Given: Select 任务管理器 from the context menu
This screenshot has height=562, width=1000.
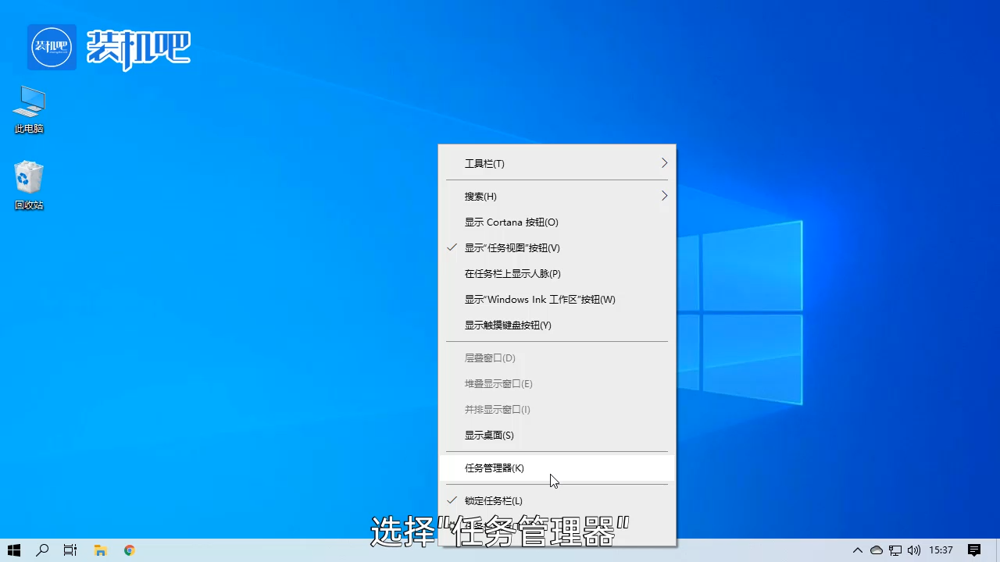Looking at the screenshot, I should (x=495, y=468).
